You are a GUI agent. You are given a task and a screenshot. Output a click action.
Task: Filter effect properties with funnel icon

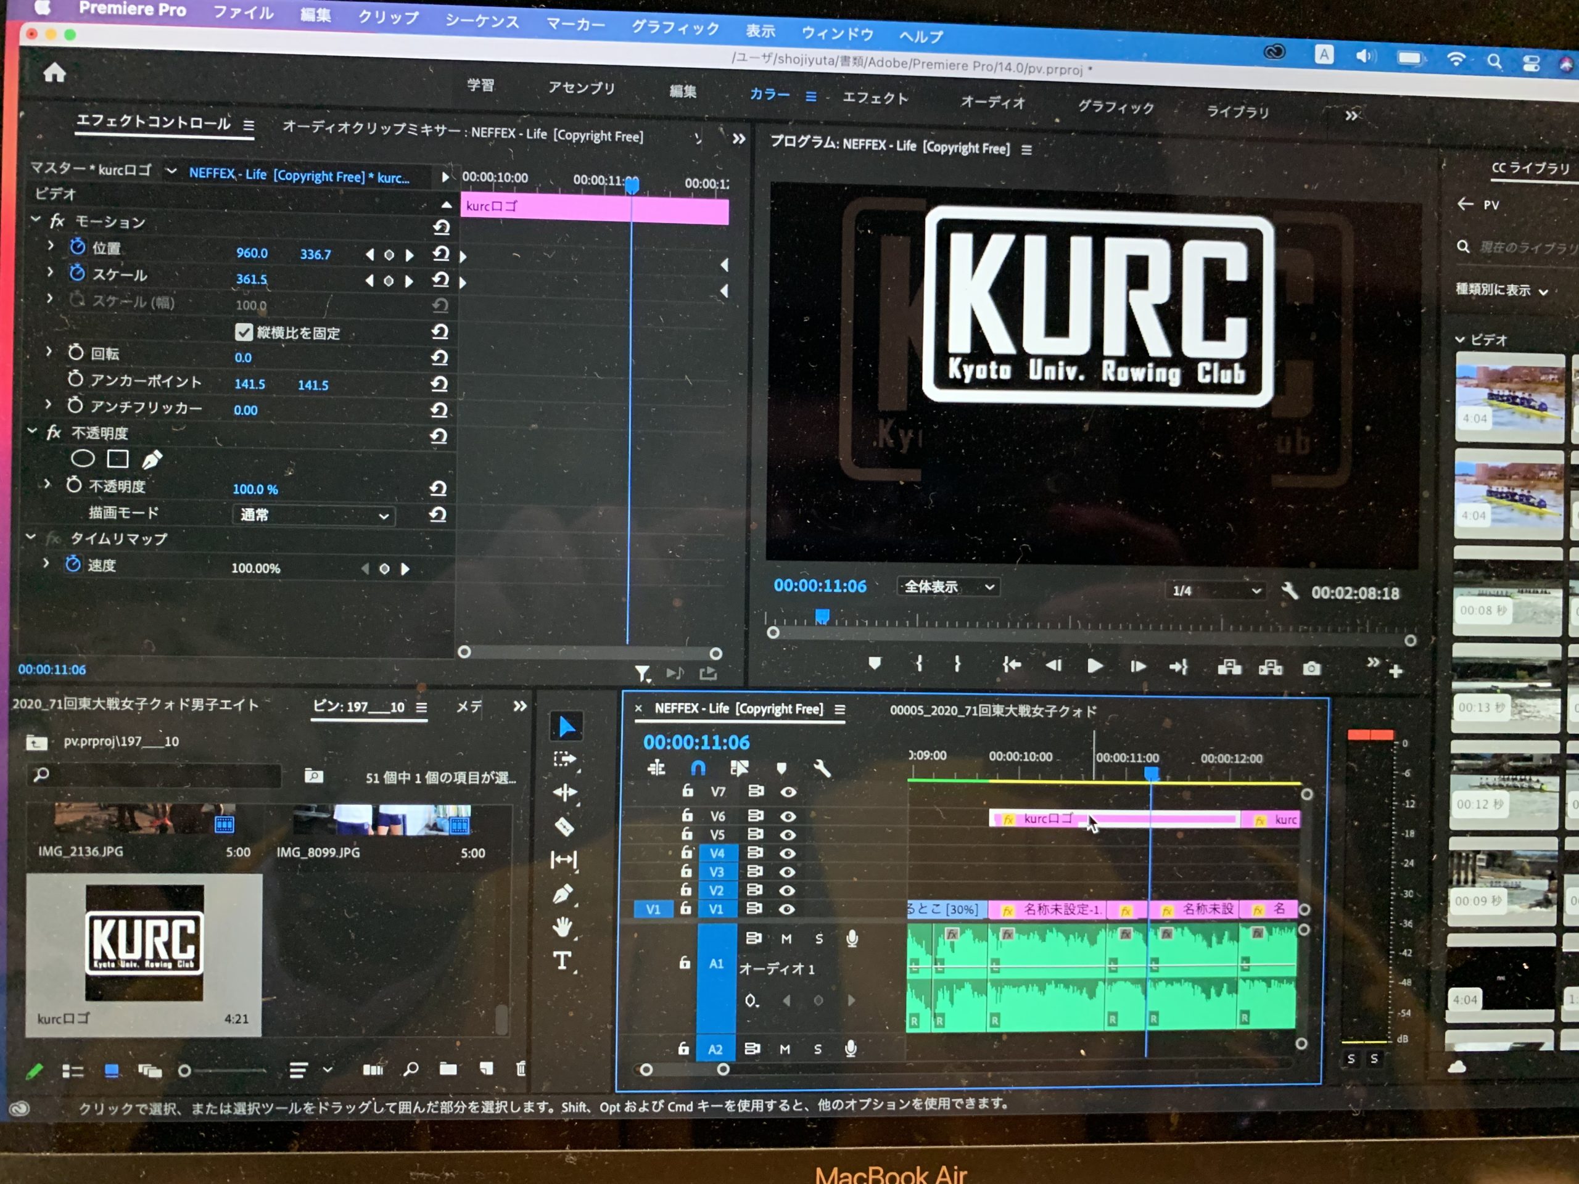pos(643,673)
